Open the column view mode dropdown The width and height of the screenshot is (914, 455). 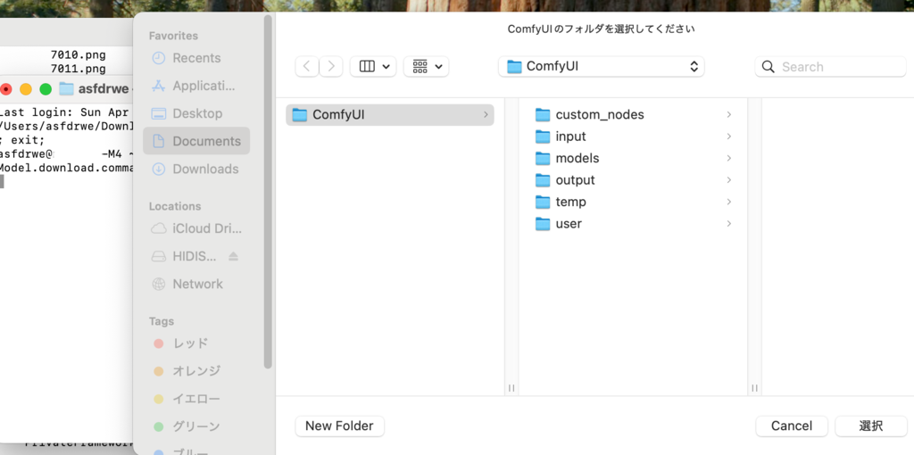point(373,66)
